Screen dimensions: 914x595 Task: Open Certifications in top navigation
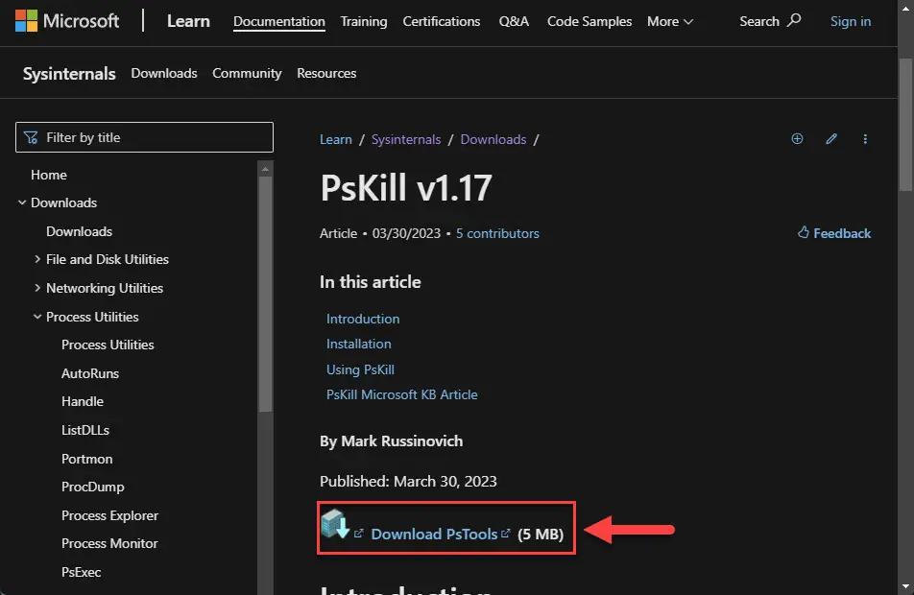pos(442,21)
